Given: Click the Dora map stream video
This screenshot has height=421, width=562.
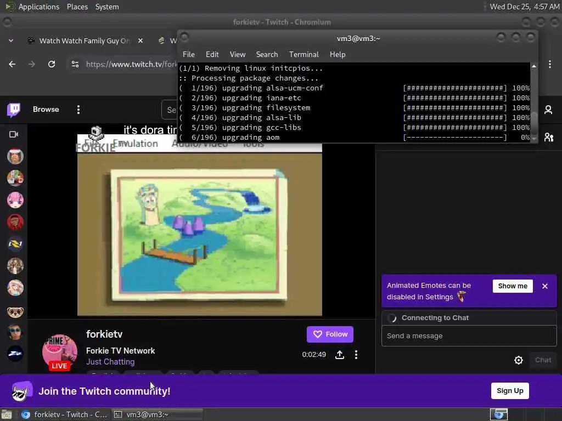Looking at the screenshot, I should pyautogui.click(x=200, y=235).
